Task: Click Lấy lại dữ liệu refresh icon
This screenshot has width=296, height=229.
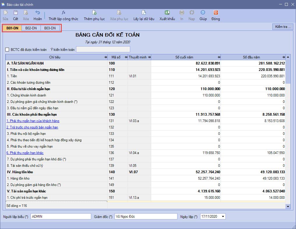Action: click(x=144, y=13)
